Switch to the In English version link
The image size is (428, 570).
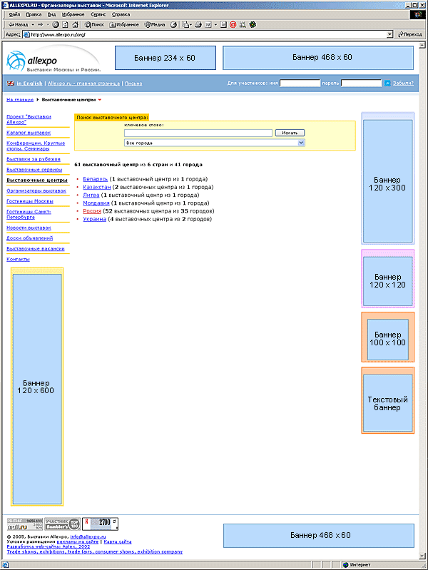click(29, 83)
